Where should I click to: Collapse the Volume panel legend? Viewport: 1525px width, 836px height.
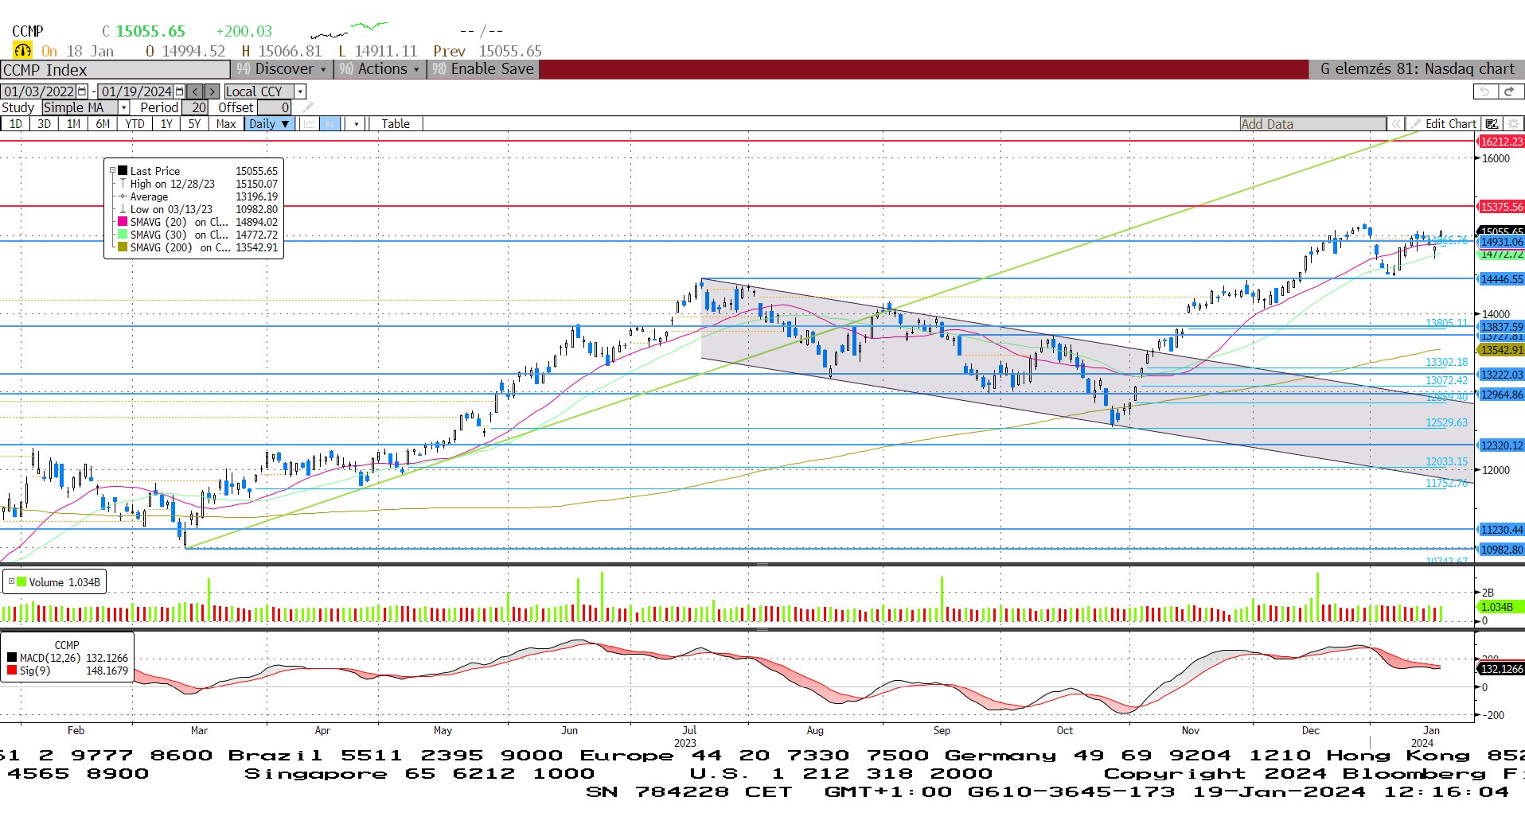(11, 581)
